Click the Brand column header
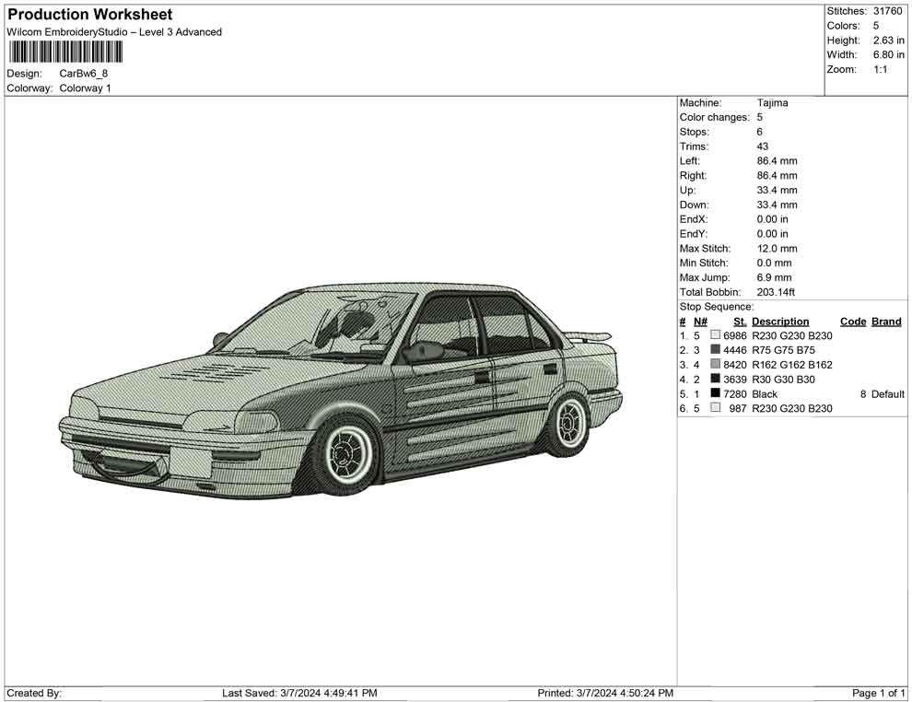 pos(884,321)
